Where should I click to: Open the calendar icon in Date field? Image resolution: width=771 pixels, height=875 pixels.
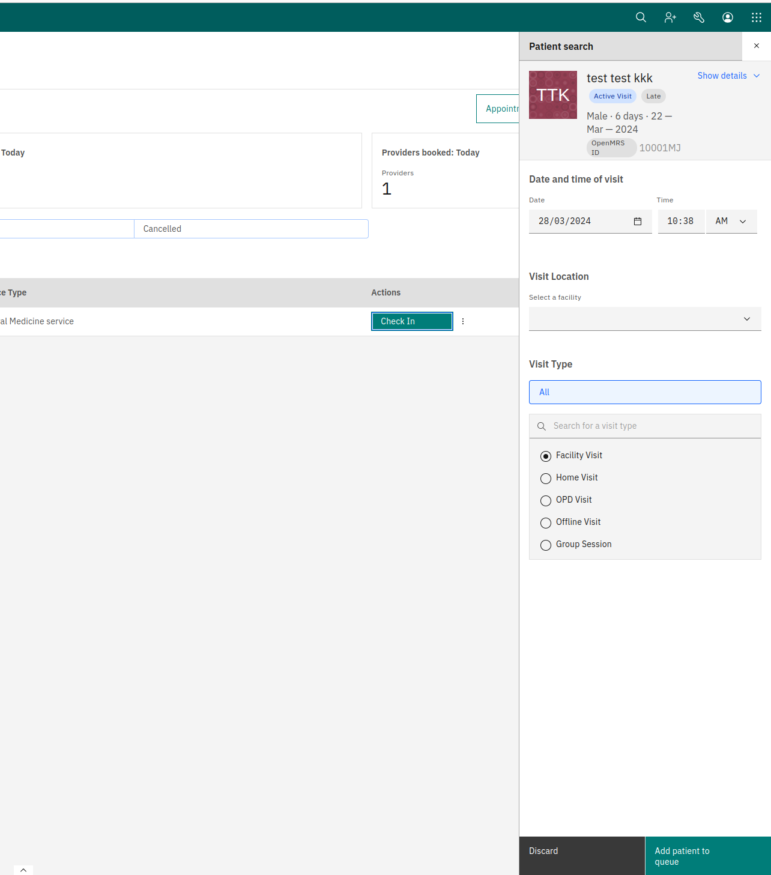click(638, 222)
